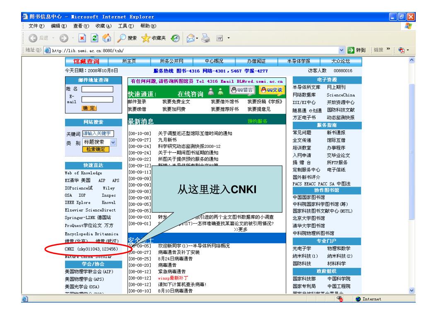
Task: Click the green Go arrow 转到
Action: (x=357, y=50)
